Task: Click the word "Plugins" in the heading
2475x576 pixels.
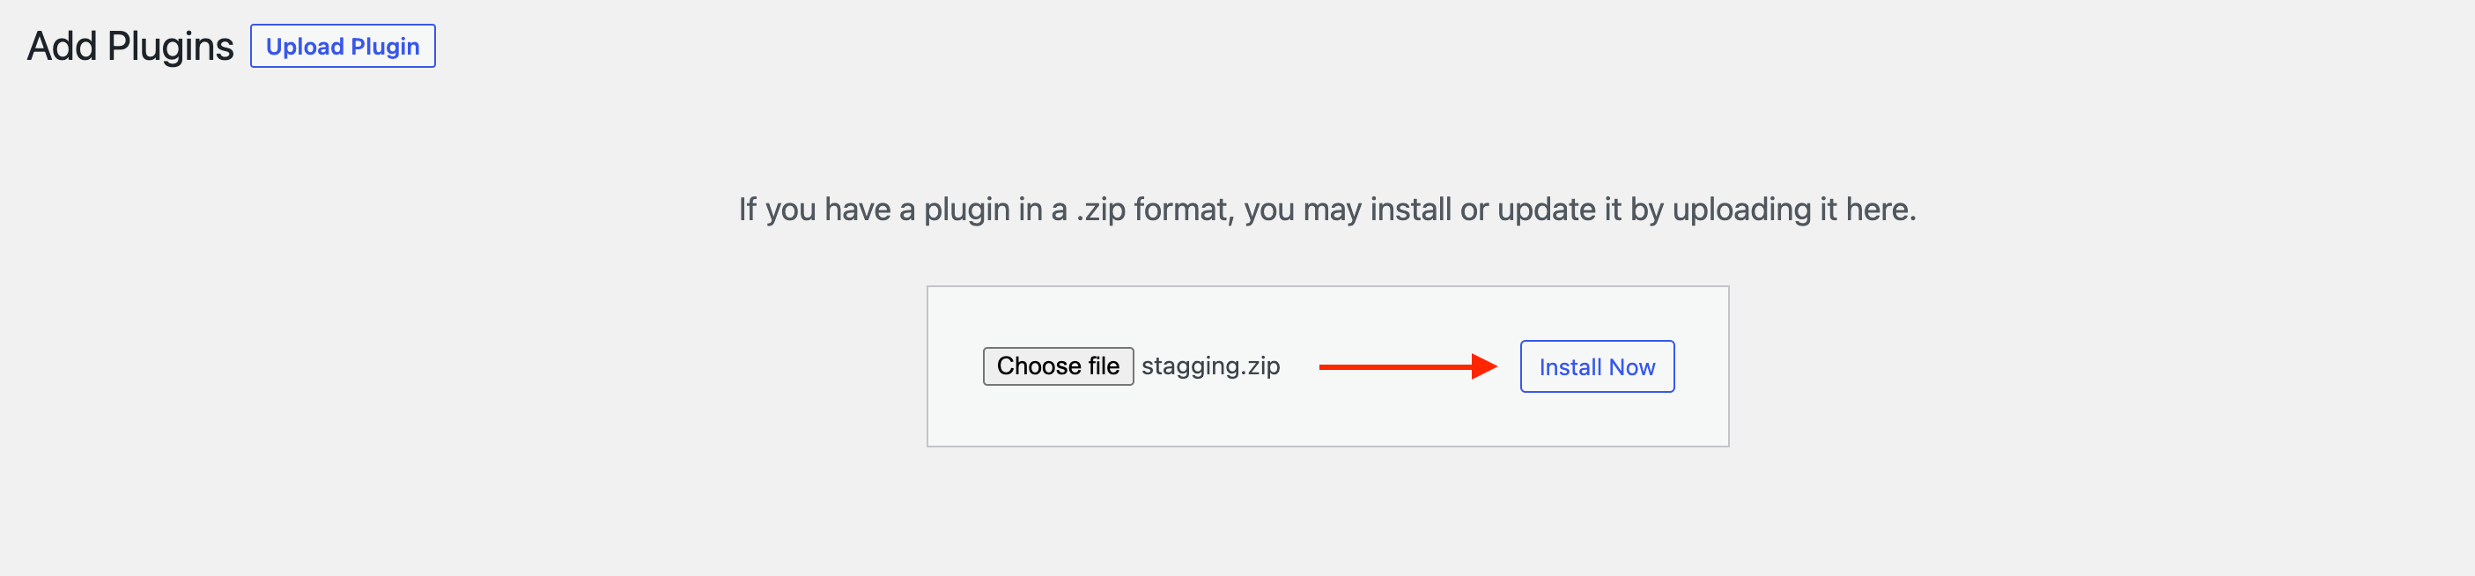Action: pyautogui.click(x=170, y=46)
